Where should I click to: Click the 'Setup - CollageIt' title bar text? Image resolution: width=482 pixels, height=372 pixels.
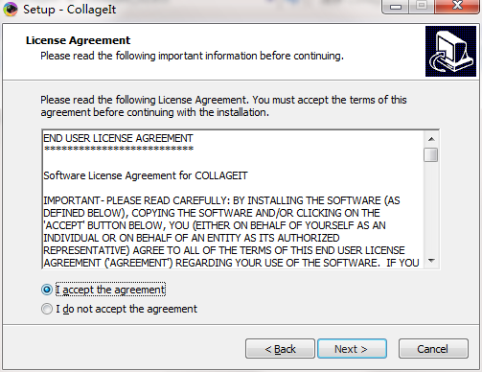tap(70, 10)
